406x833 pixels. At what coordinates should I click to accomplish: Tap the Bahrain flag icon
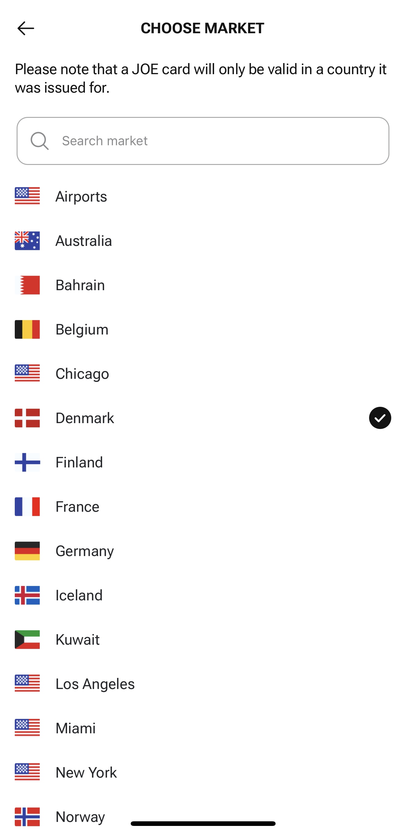27,285
